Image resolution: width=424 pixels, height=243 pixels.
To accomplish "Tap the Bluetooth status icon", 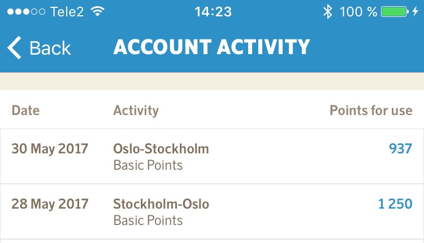I will [x=327, y=11].
